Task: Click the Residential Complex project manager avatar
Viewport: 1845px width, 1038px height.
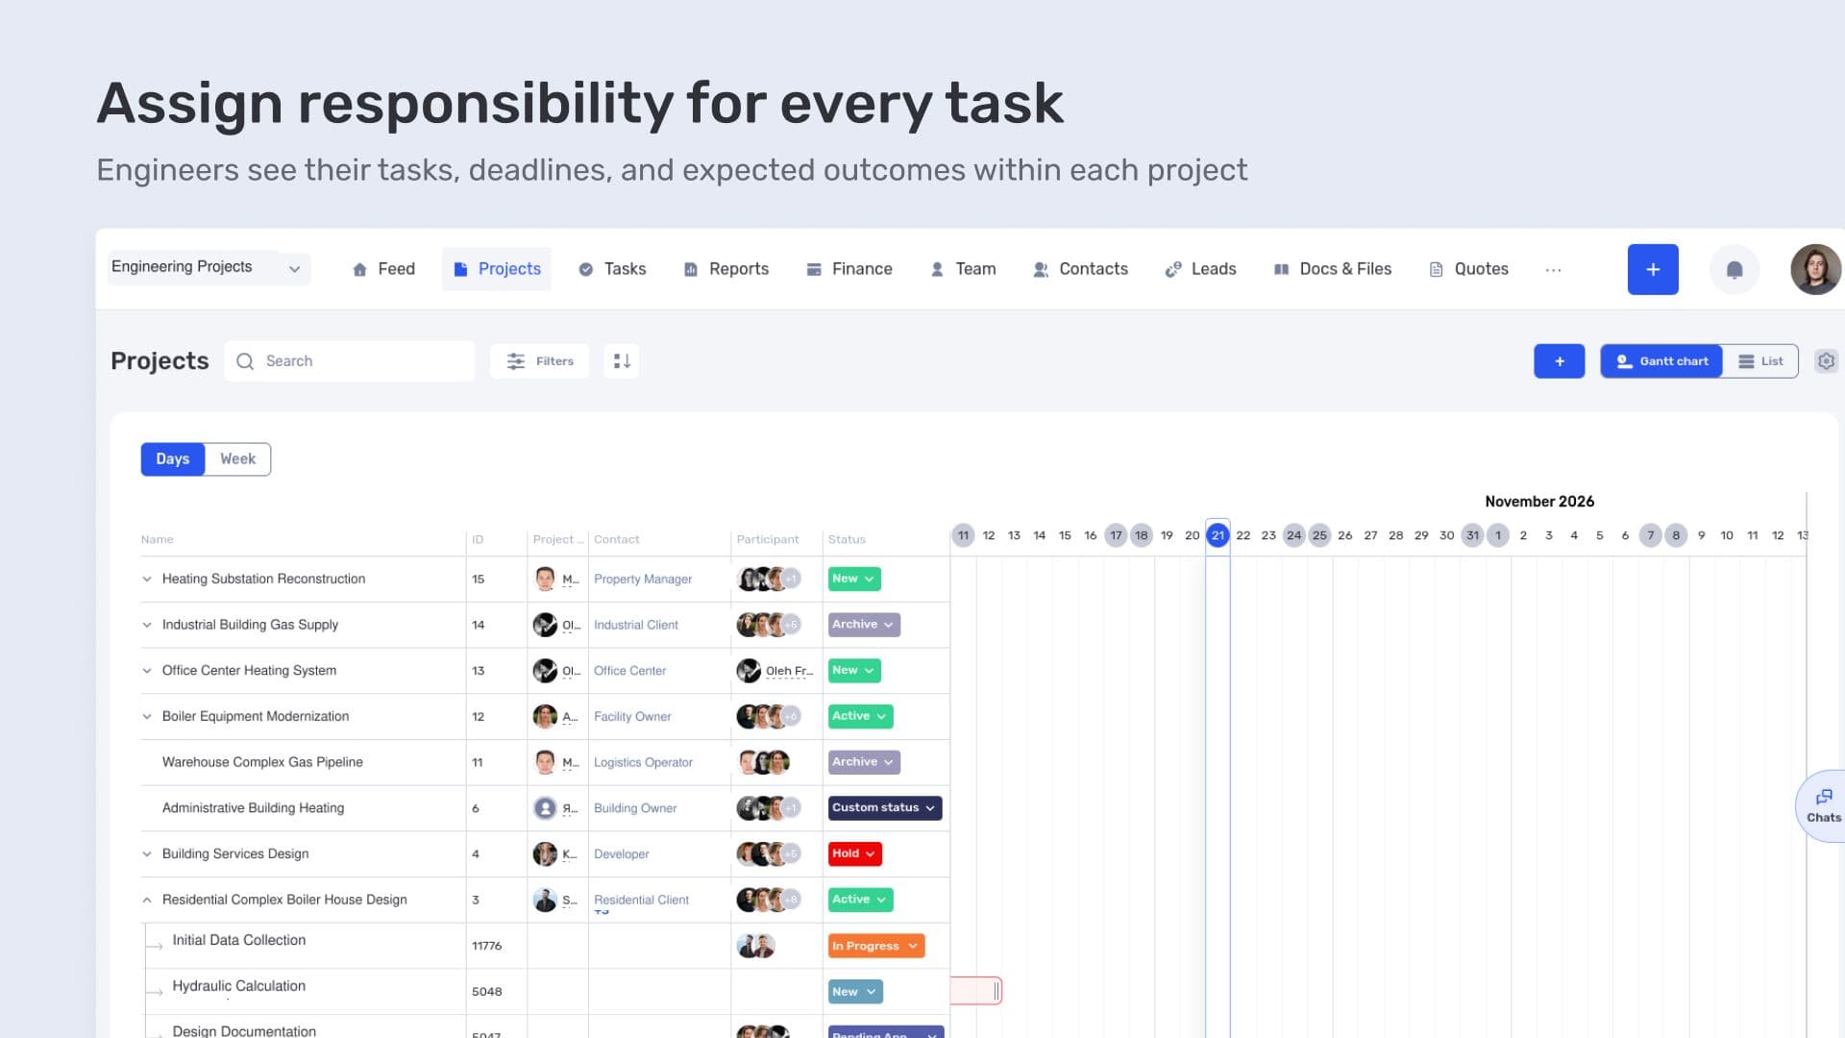Action: 545,900
